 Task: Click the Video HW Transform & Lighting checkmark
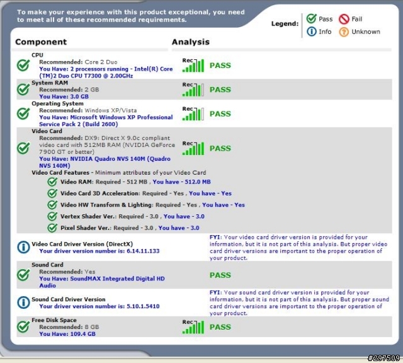pyautogui.click(x=52, y=205)
